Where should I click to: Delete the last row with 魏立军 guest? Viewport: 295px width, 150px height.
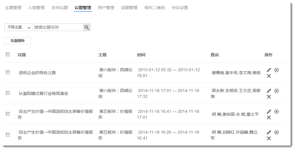269,139
